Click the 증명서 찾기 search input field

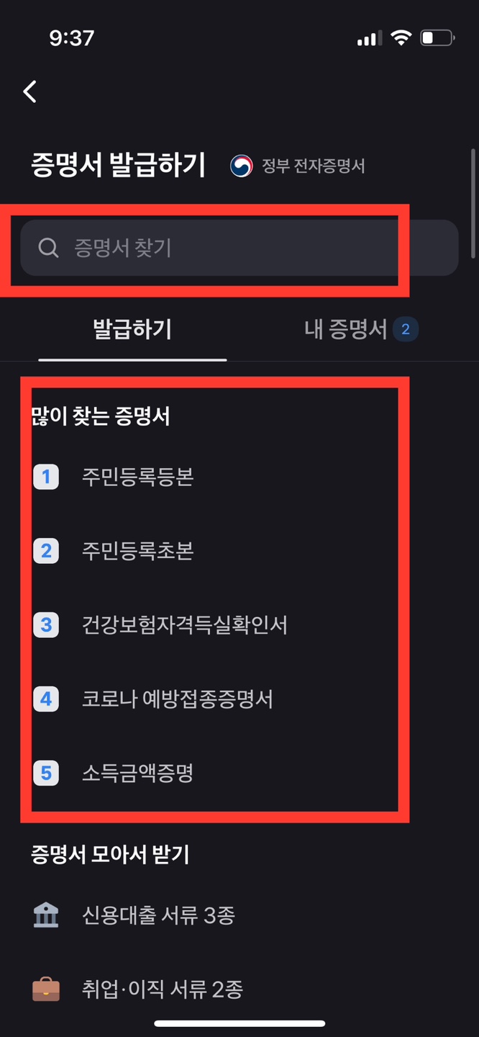pyautogui.click(x=216, y=248)
